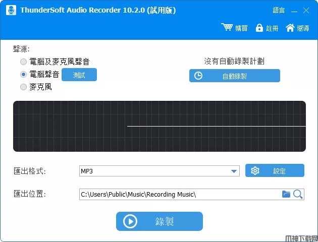Open the 匯出格式 MP3 format combo box
Viewport: 318px width, 242px height.
tap(160, 171)
